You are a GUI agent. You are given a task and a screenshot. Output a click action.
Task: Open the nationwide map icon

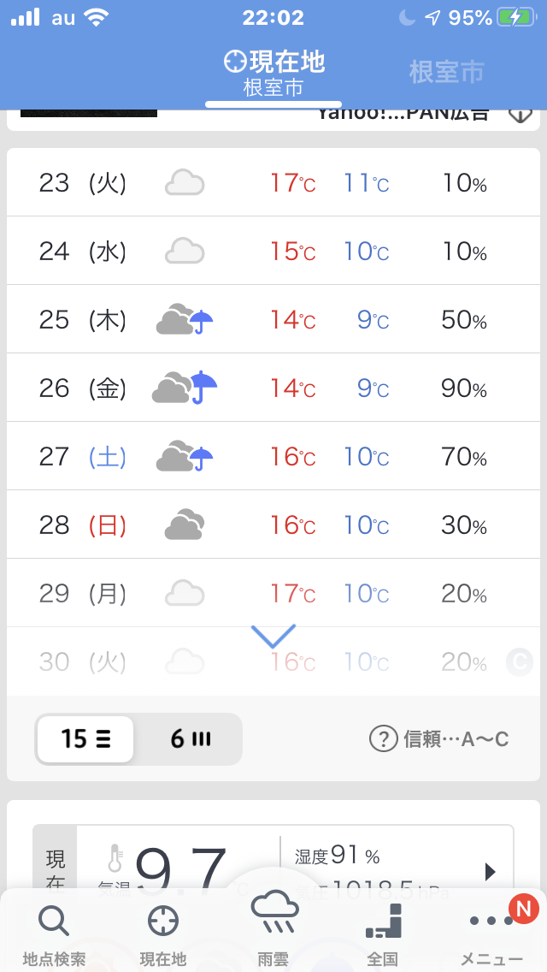383,922
